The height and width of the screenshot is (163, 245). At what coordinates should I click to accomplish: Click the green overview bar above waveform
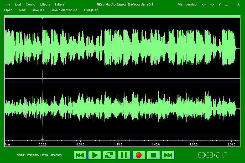coord(122,16)
